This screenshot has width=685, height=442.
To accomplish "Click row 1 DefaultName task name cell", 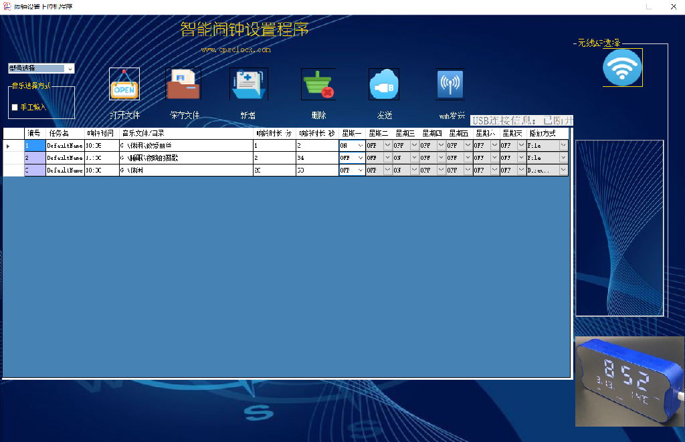I will (65, 146).
